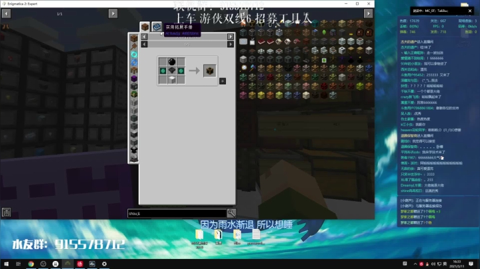Advance item list to next page
Screen dimensions: 480x269
coord(368,13)
